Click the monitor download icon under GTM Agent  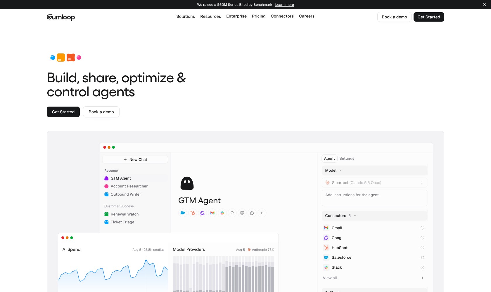242,213
